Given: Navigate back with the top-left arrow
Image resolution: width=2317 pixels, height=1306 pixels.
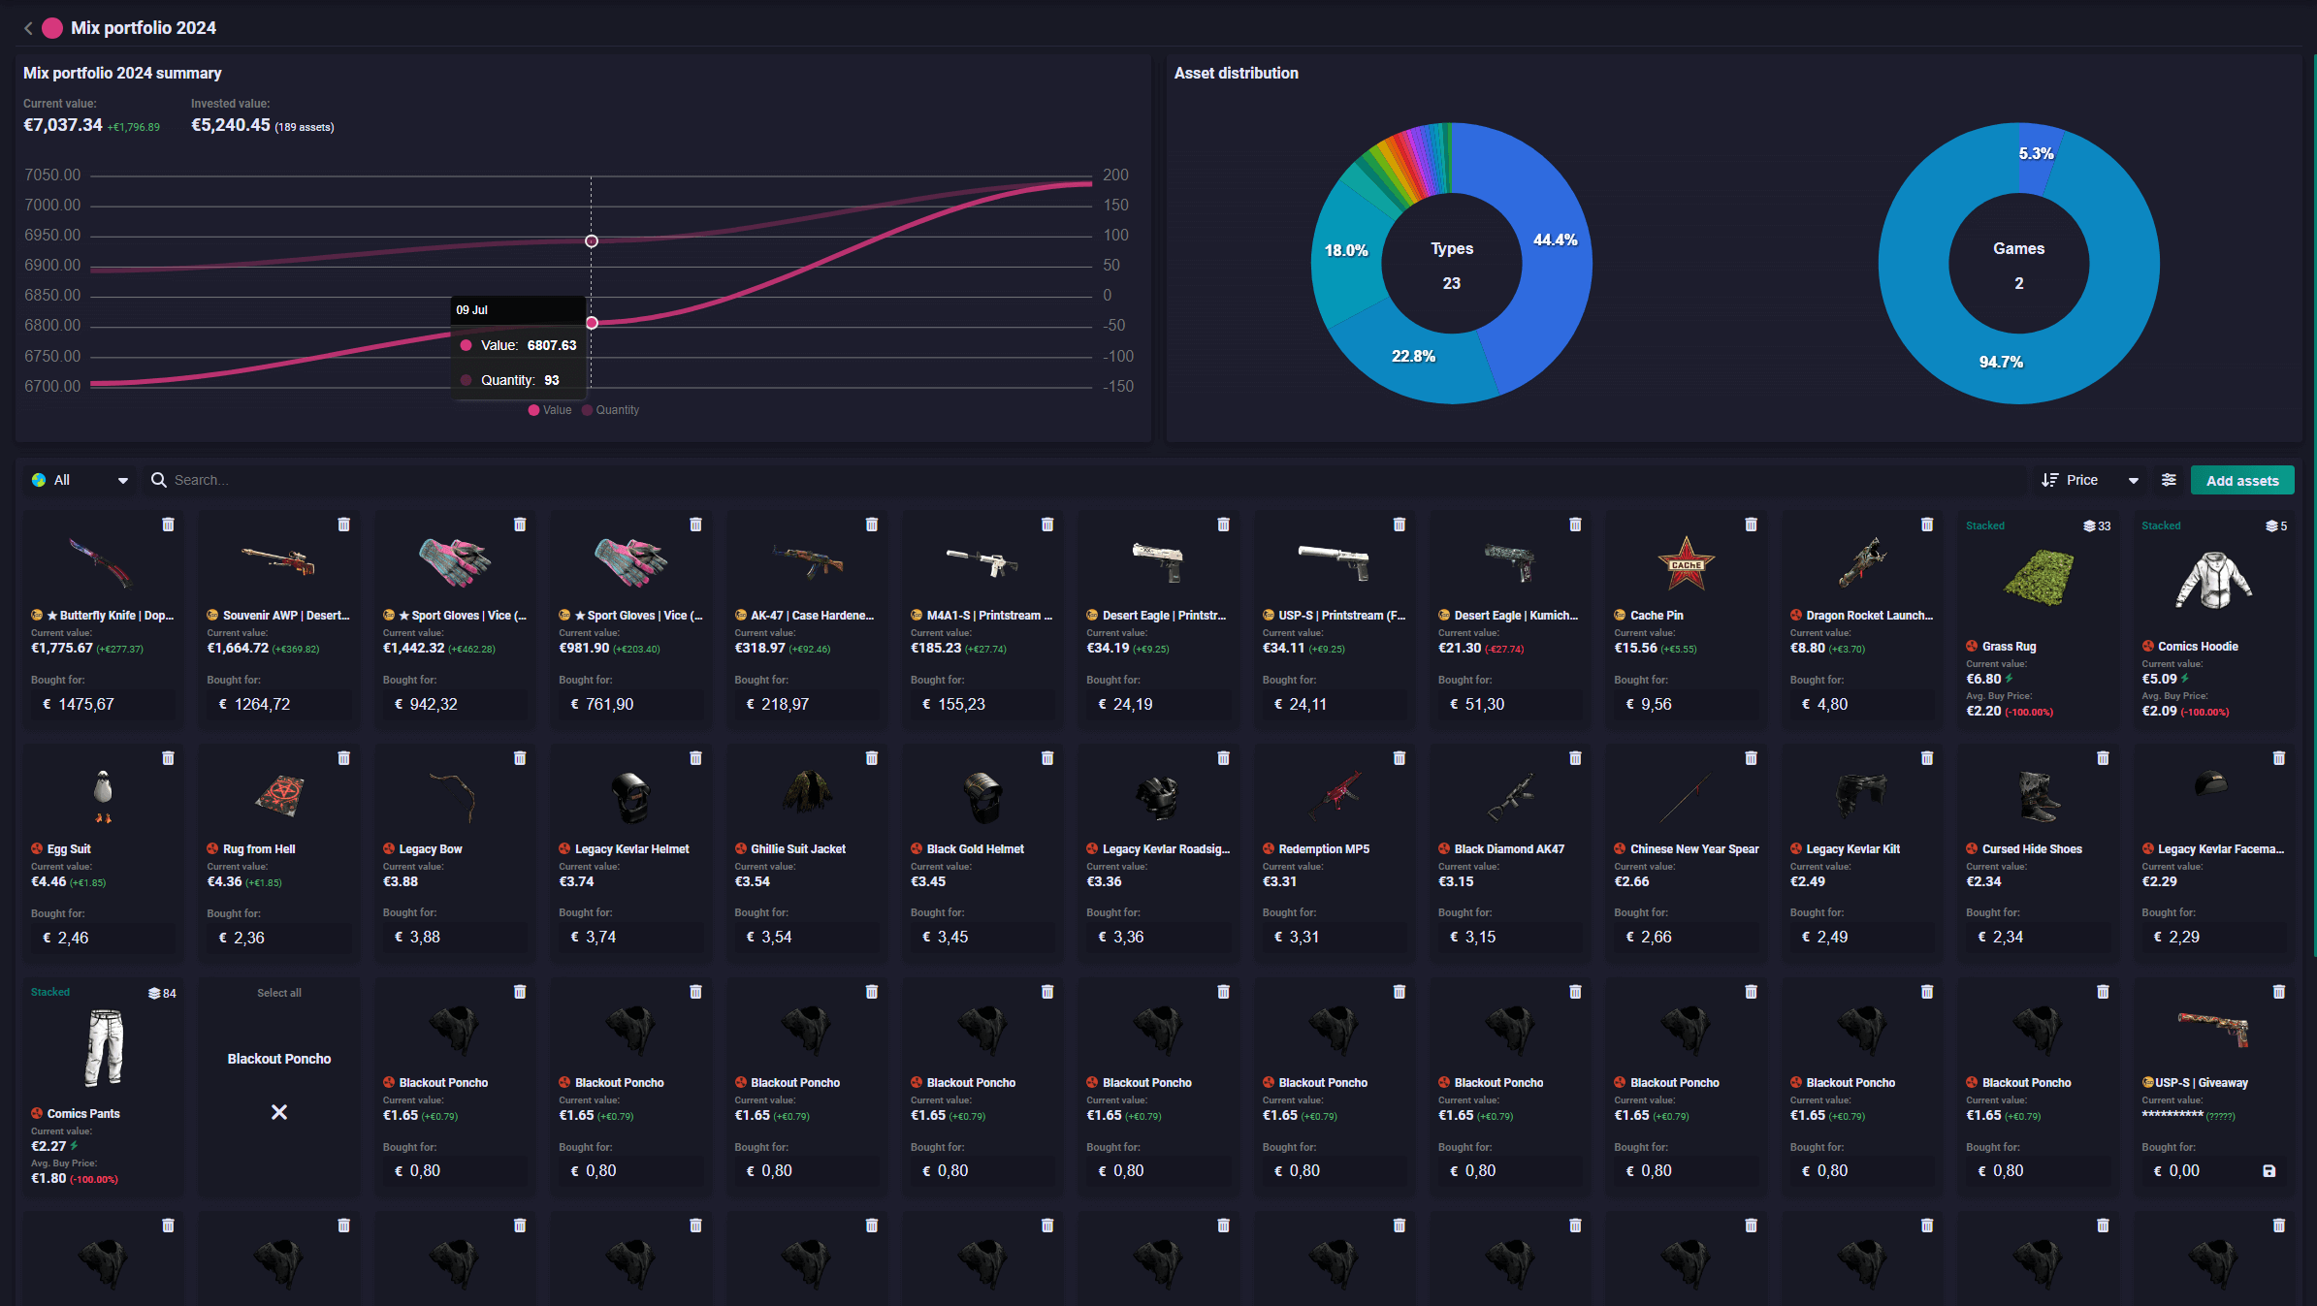Looking at the screenshot, I should (x=27, y=27).
